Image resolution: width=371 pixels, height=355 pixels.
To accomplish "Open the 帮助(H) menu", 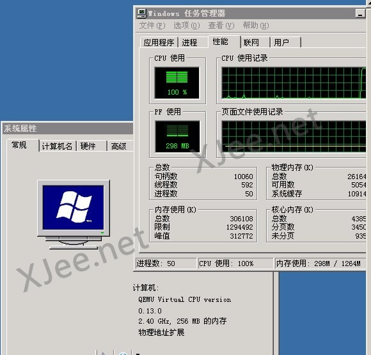I will (x=256, y=26).
